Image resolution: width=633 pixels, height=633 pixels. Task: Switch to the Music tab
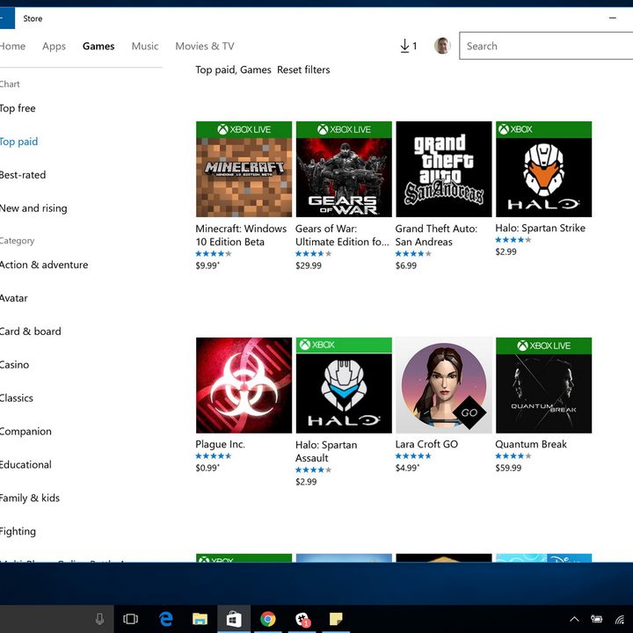click(x=145, y=46)
